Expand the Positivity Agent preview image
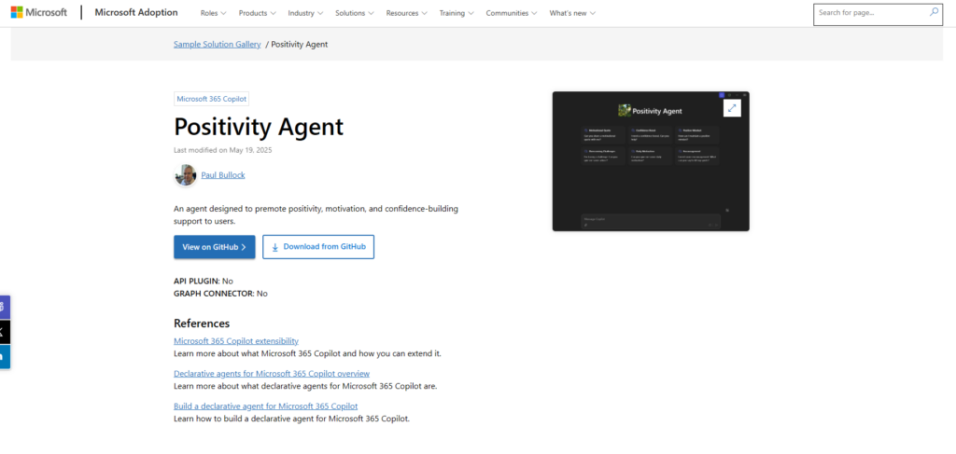Screen dimensions: 956x454 [x=732, y=108]
